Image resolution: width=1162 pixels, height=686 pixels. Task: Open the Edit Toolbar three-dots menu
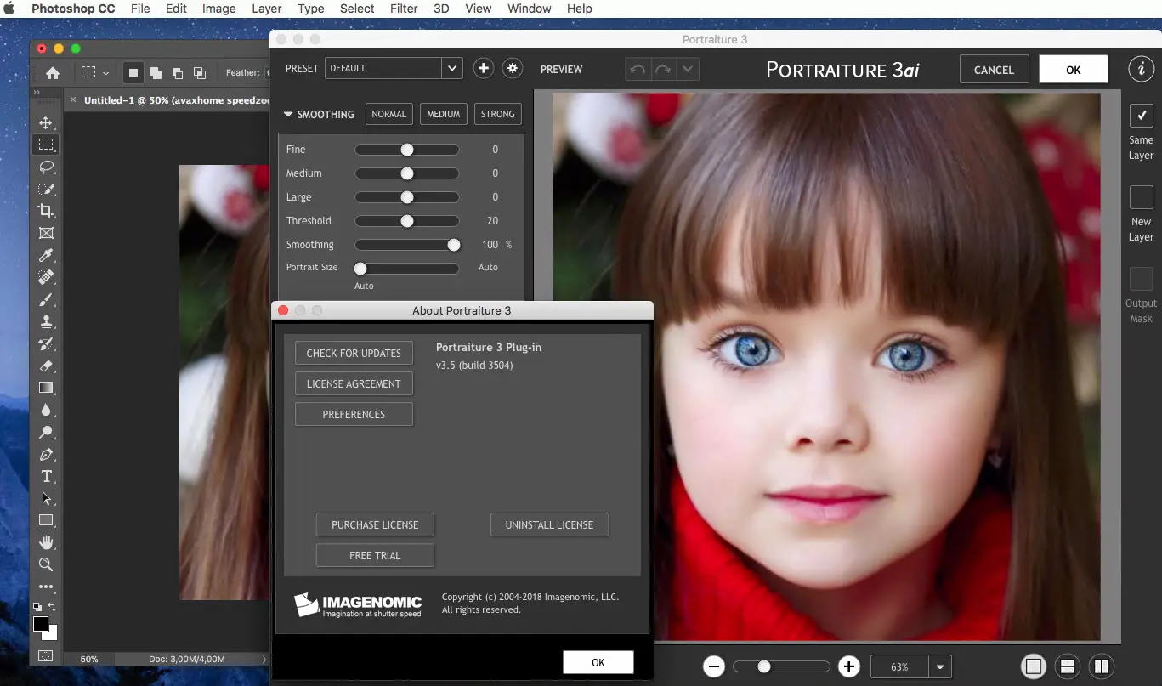46,587
